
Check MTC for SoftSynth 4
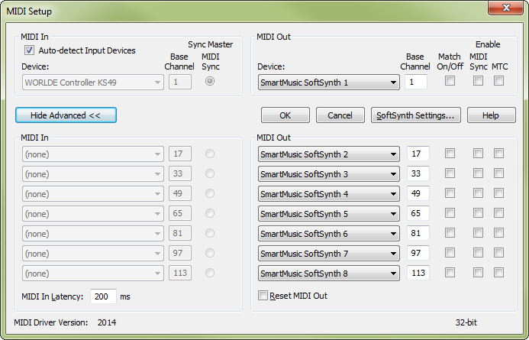pos(499,193)
